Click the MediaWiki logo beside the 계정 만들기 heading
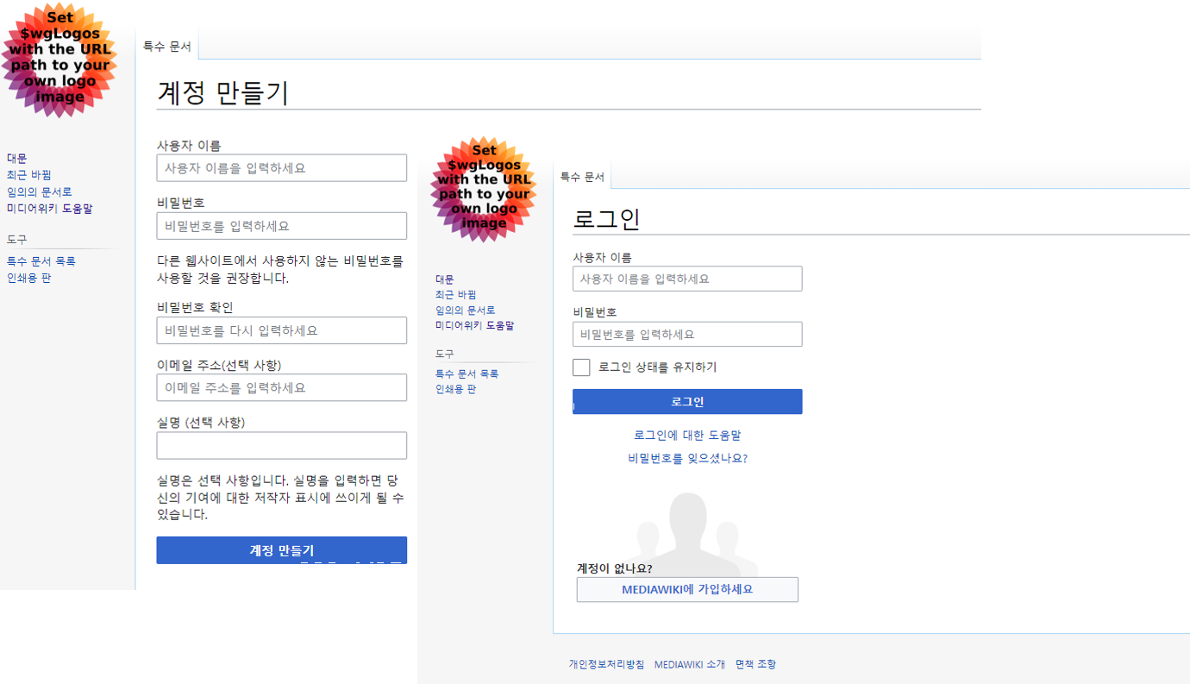 tap(60, 60)
